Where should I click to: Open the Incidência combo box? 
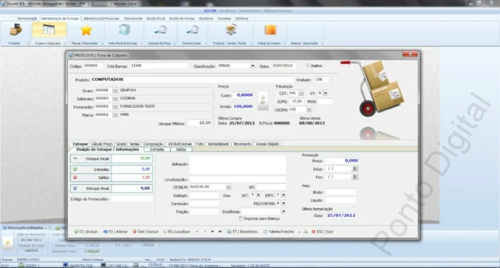(263, 211)
